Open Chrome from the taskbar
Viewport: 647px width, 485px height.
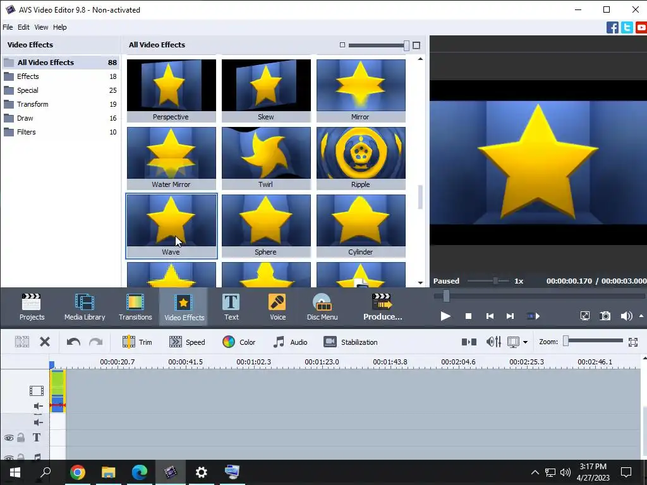[x=77, y=472]
